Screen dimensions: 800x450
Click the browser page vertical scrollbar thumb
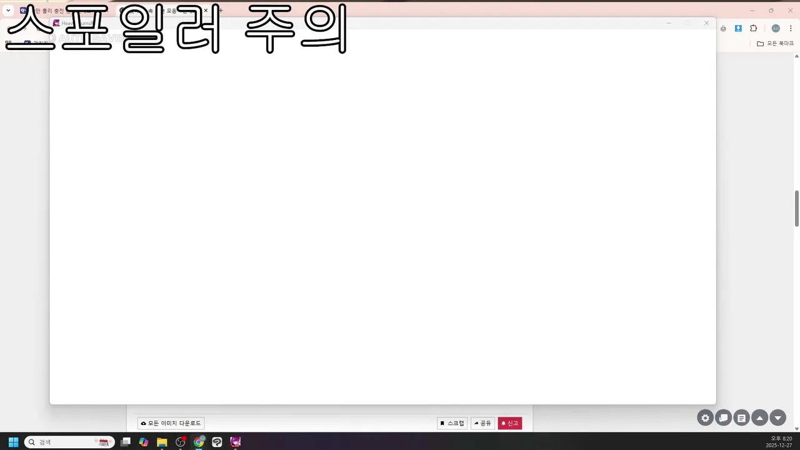tap(797, 209)
